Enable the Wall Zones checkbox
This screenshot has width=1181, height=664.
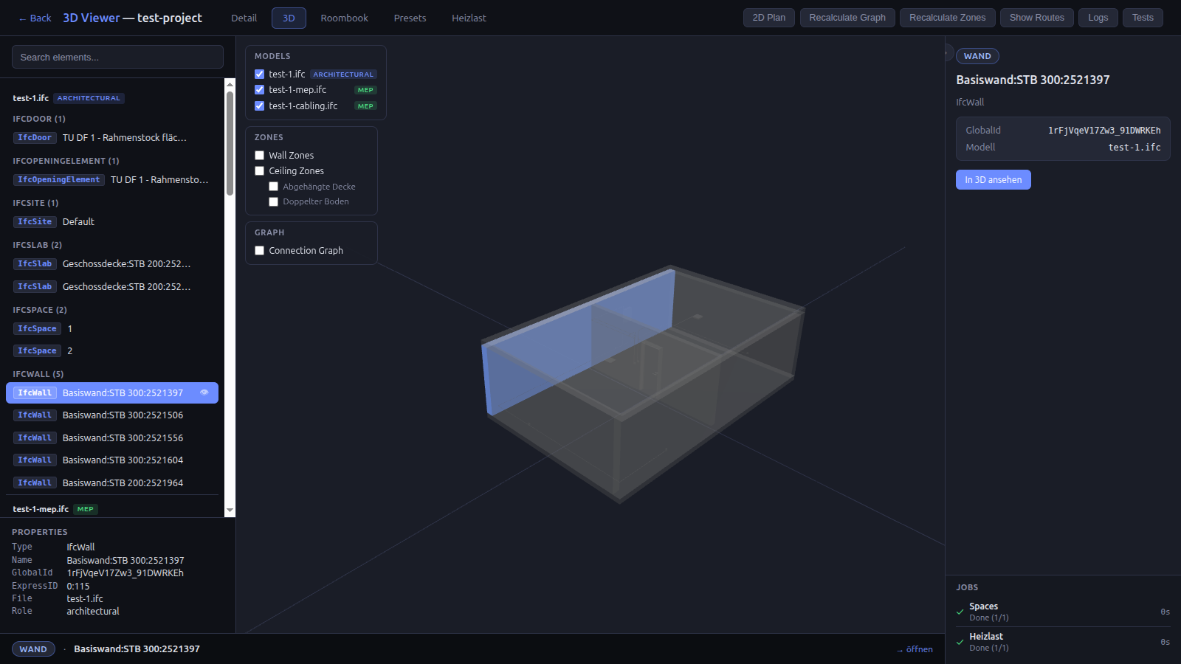click(259, 155)
